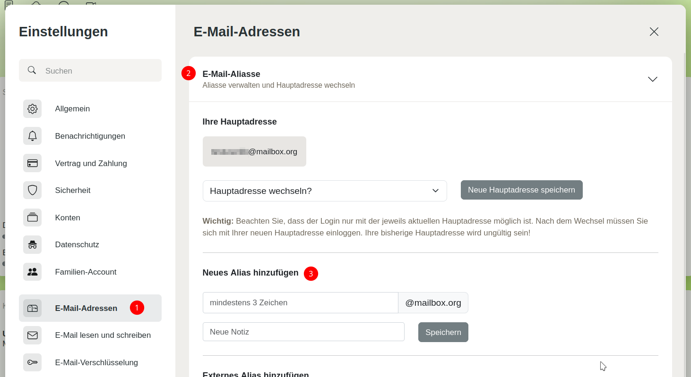Screen dimensions: 691x377
Task: Open Sicherheit via the shield icon
Action: pos(33,190)
